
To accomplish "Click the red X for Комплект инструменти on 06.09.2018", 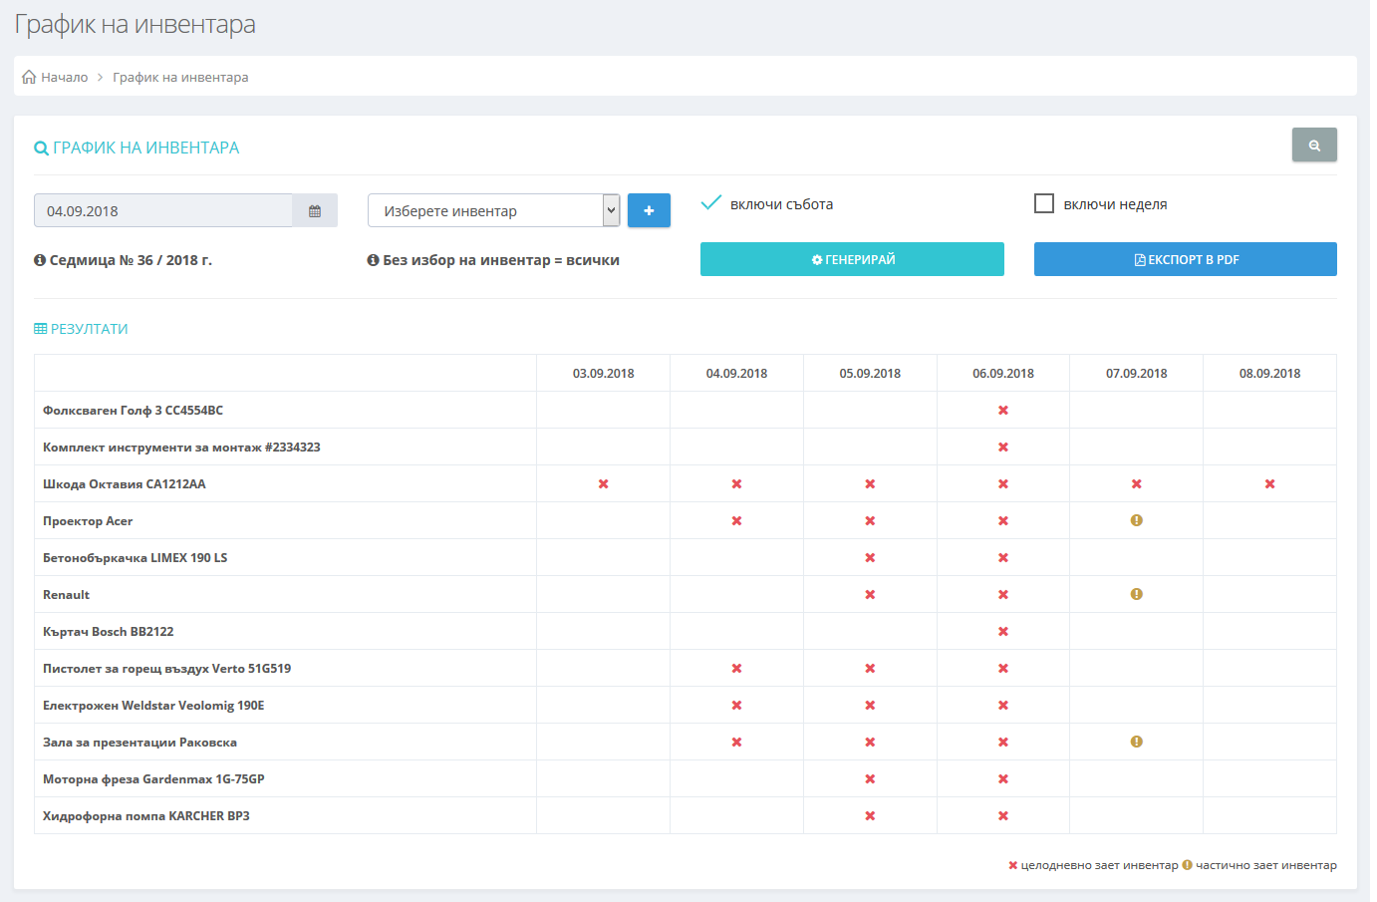I will coord(1003,448).
